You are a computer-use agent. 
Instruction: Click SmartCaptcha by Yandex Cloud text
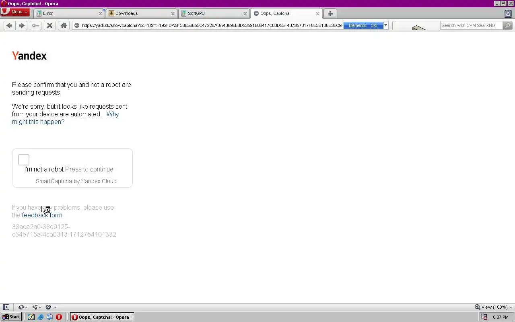[x=76, y=181]
